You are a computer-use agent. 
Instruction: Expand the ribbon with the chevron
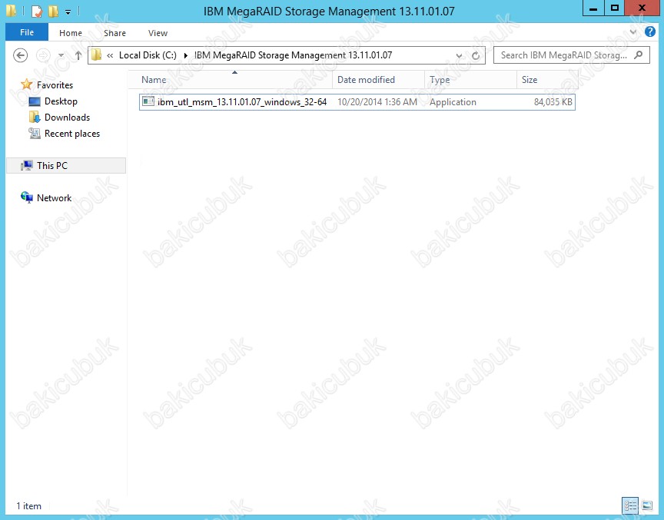point(632,31)
